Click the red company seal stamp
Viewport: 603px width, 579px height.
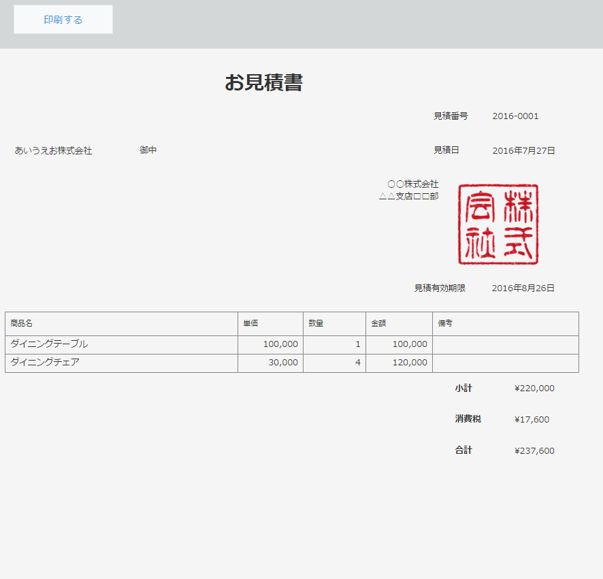click(x=498, y=224)
